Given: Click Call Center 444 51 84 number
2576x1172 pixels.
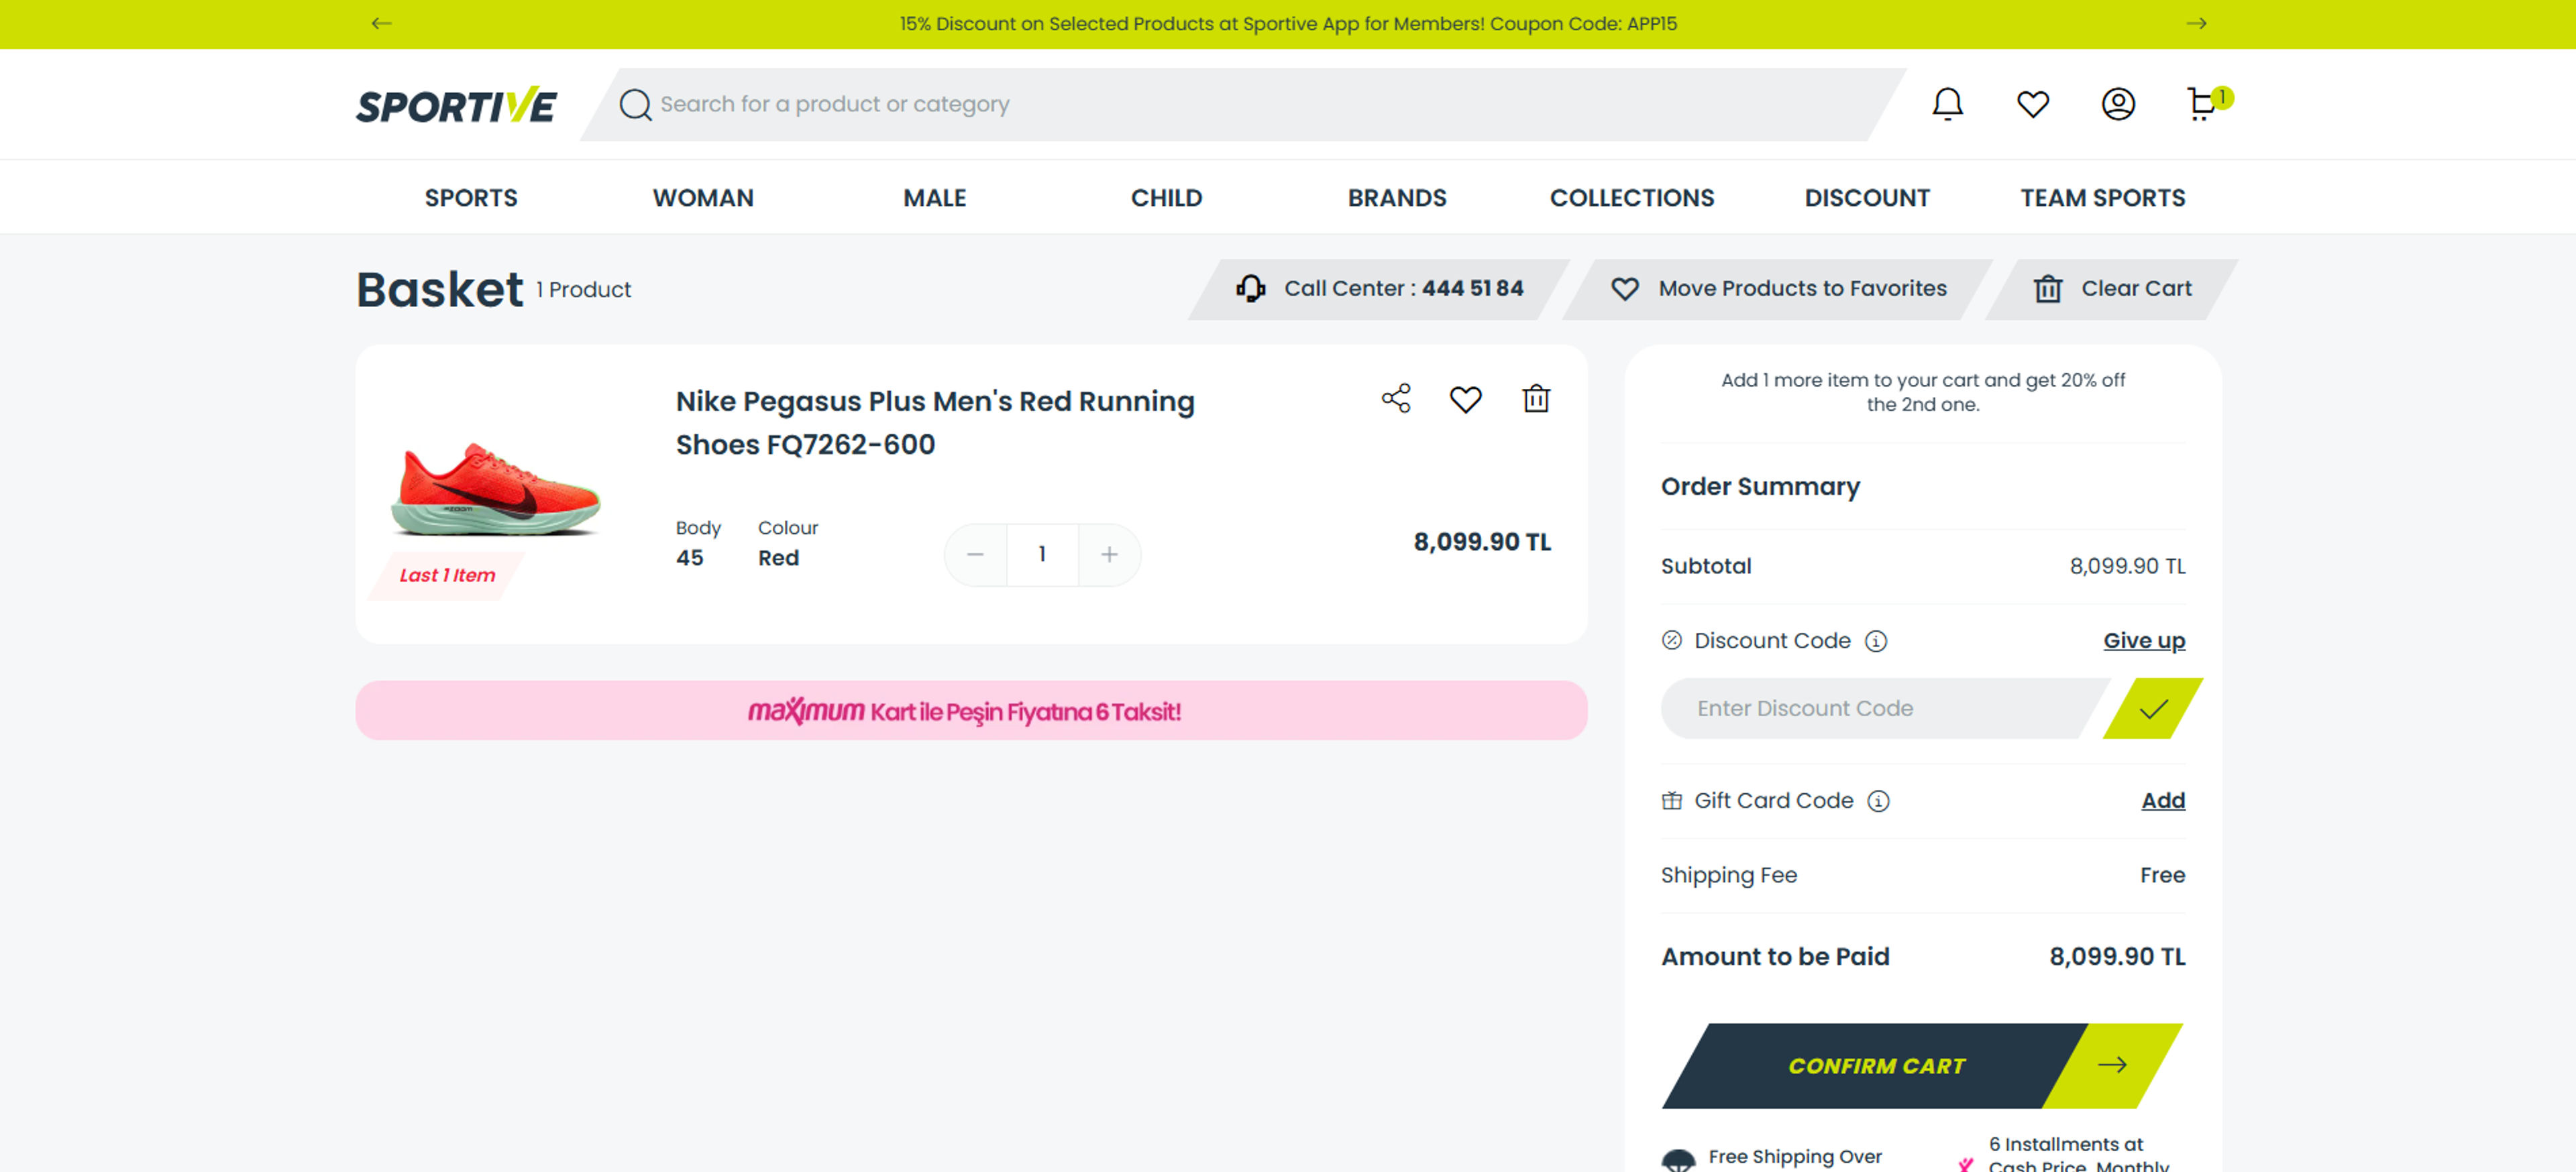Looking at the screenshot, I should tap(1472, 289).
